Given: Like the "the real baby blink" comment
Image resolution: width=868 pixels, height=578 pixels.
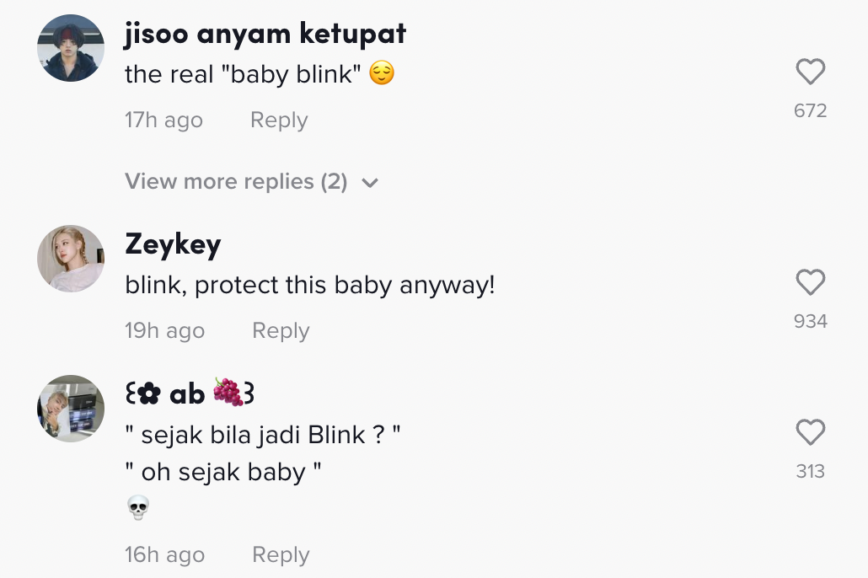Looking at the screenshot, I should [811, 72].
